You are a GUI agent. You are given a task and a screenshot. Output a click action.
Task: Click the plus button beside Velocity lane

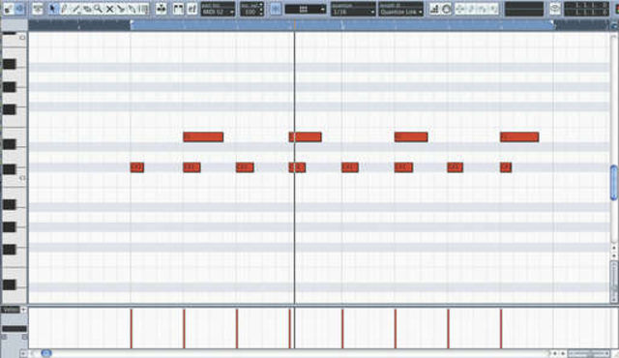[x=23, y=310]
